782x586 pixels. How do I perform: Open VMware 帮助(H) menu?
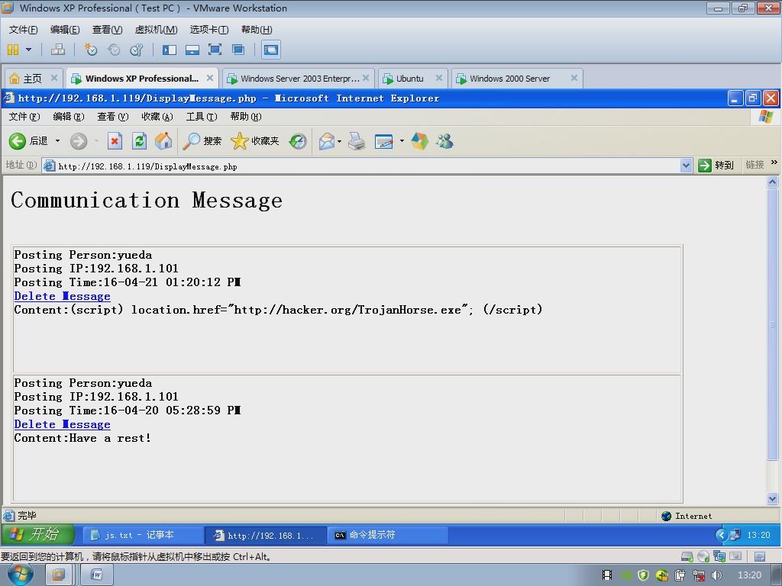pyautogui.click(x=257, y=30)
